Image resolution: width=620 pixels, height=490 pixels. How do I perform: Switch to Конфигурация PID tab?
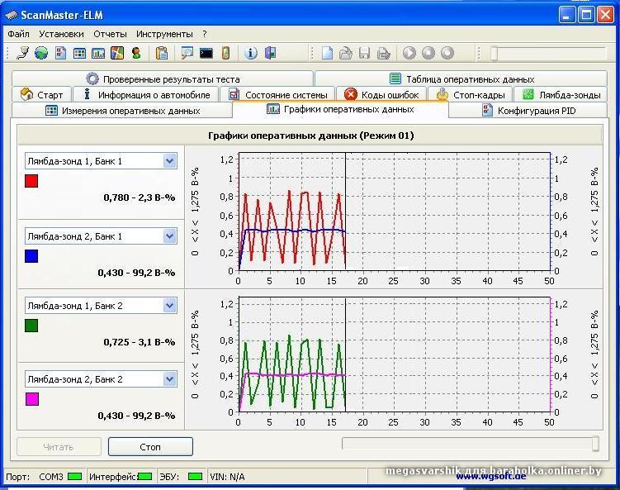(x=528, y=111)
